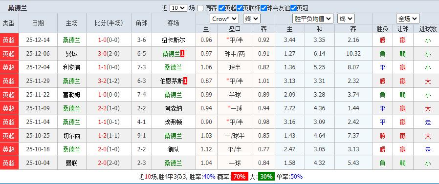The height and width of the screenshot is (184, 439).
Task: Open the recent matches count dropdown showing 10
Action: pyautogui.click(x=178, y=8)
